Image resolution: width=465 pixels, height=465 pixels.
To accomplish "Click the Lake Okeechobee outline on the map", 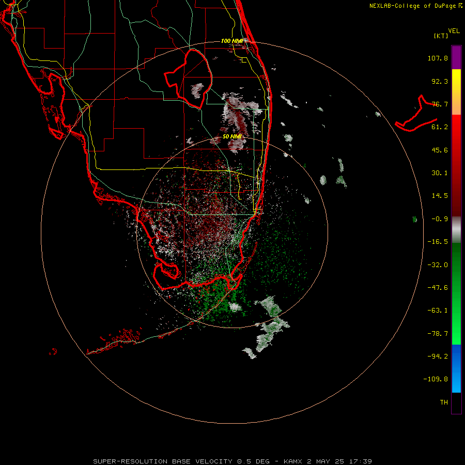I will pos(188,79).
